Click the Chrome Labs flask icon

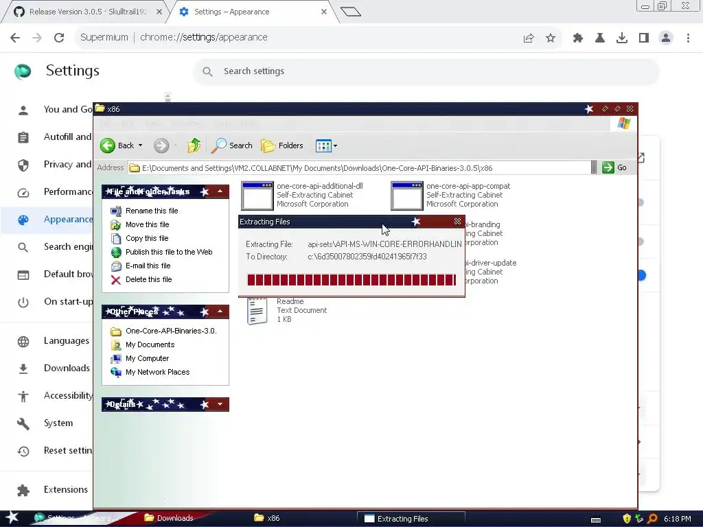coord(600,38)
